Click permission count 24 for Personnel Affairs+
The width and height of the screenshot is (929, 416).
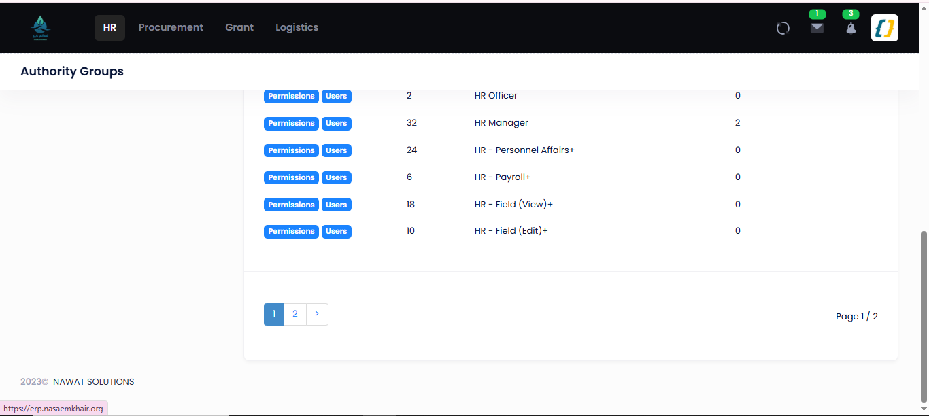coord(411,150)
